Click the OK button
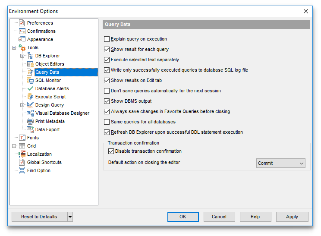The width and height of the screenshot is (321, 236). (183, 217)
